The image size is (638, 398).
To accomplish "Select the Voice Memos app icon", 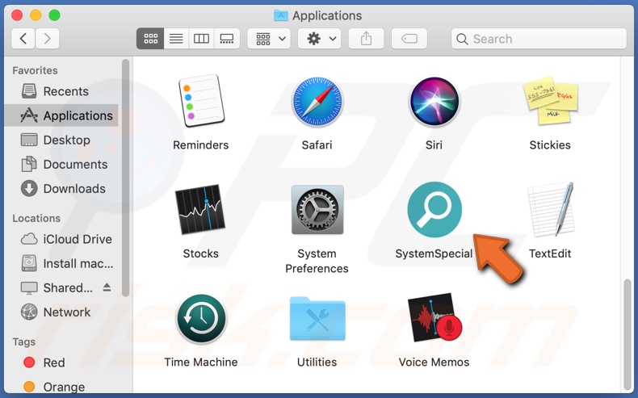I will click(x=434, y=317).
